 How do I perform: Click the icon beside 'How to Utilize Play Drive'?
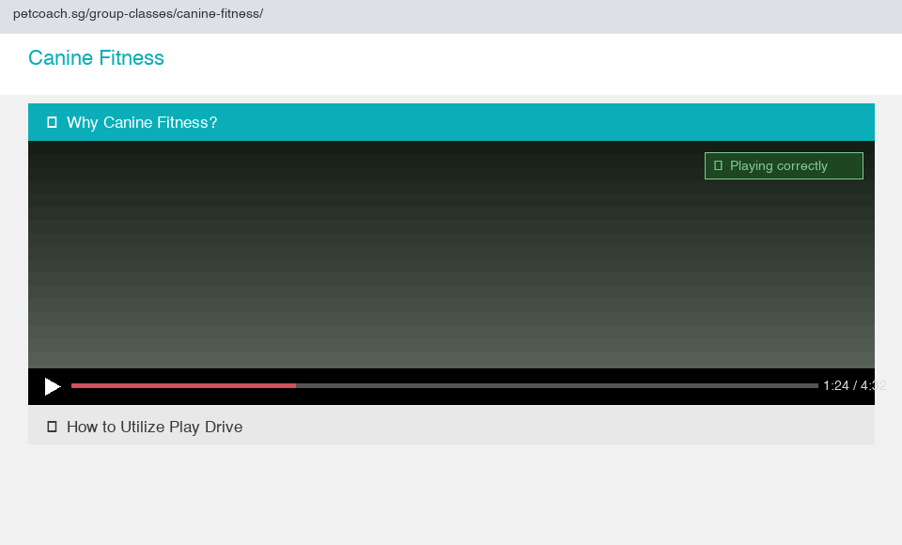click(52, 426)
